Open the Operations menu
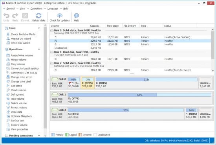216x145 pixels. click(37, 9)
